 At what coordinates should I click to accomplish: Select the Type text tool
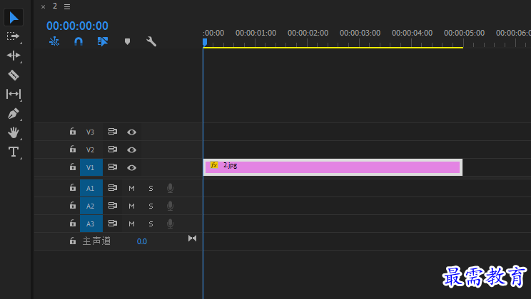click(x=14, y=152)
